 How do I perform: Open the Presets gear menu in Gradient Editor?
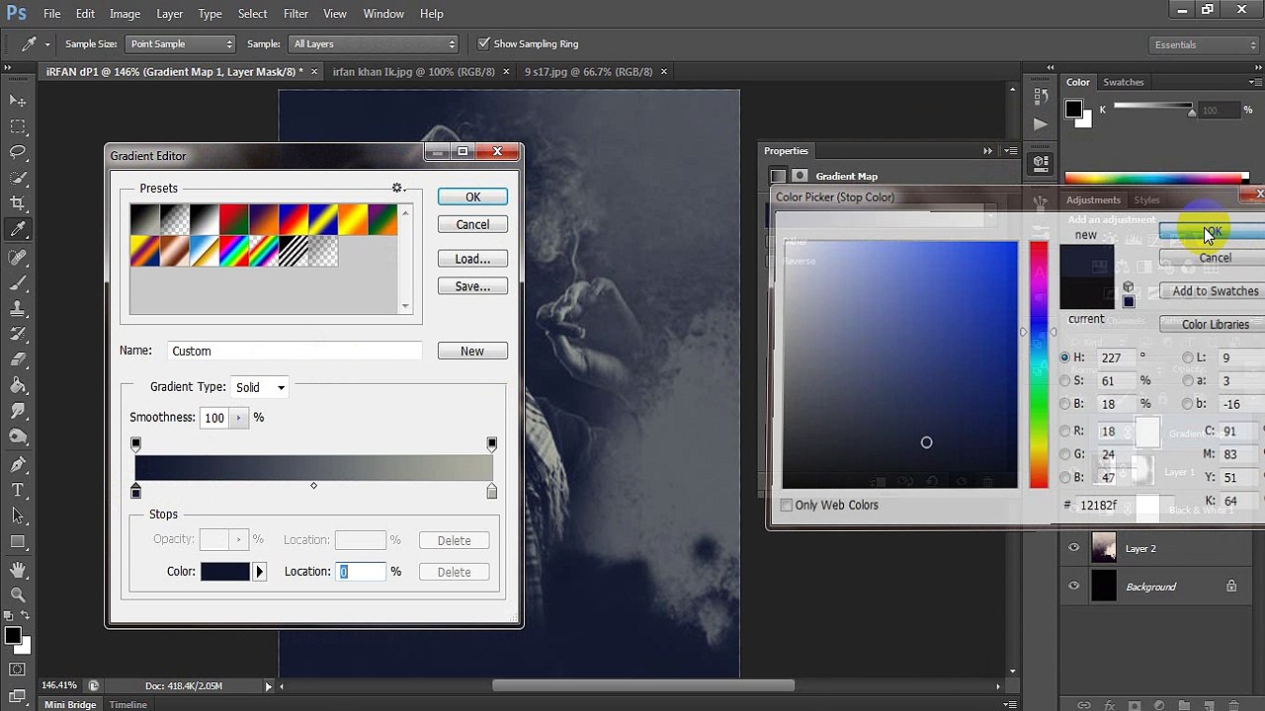398,188
